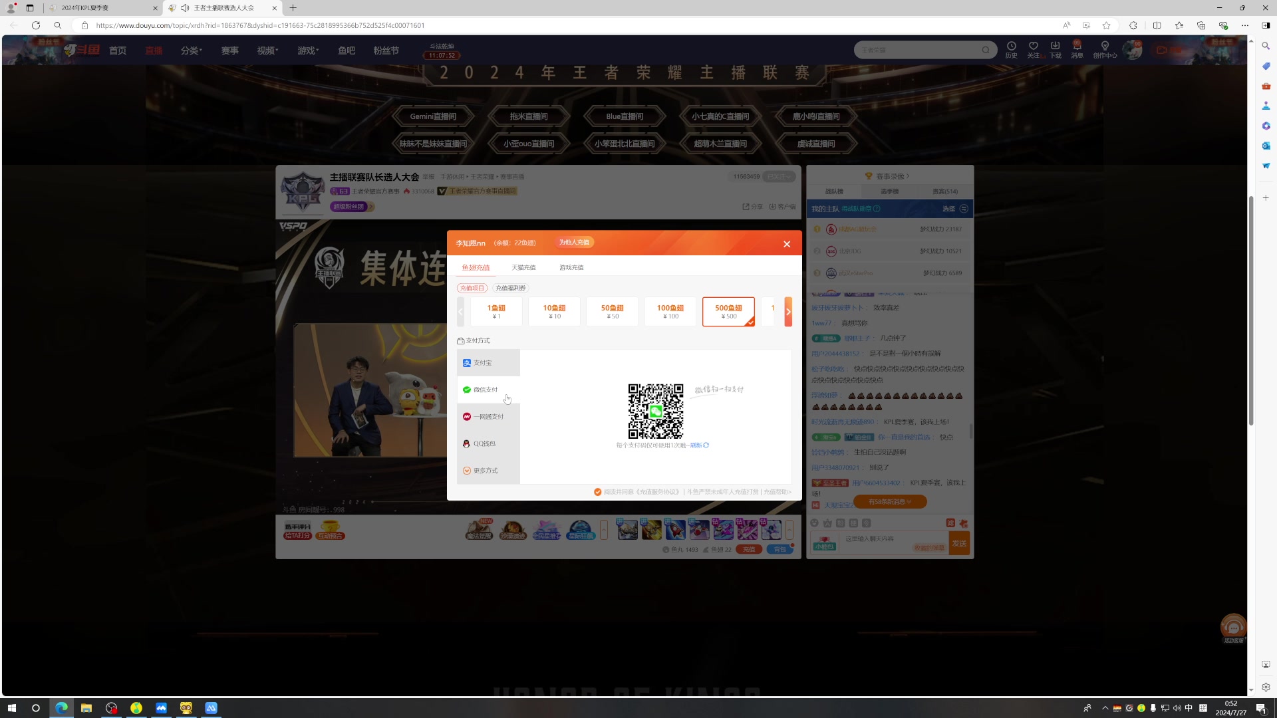Click rocket gift icon in gift bar
The width and height of the screenshot is (1277, 718).
click(675, 530)
